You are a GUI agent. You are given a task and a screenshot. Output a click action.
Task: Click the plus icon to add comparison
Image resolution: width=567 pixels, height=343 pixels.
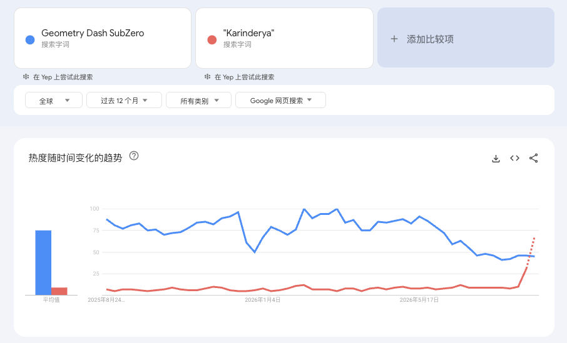[x=394, y=39]
